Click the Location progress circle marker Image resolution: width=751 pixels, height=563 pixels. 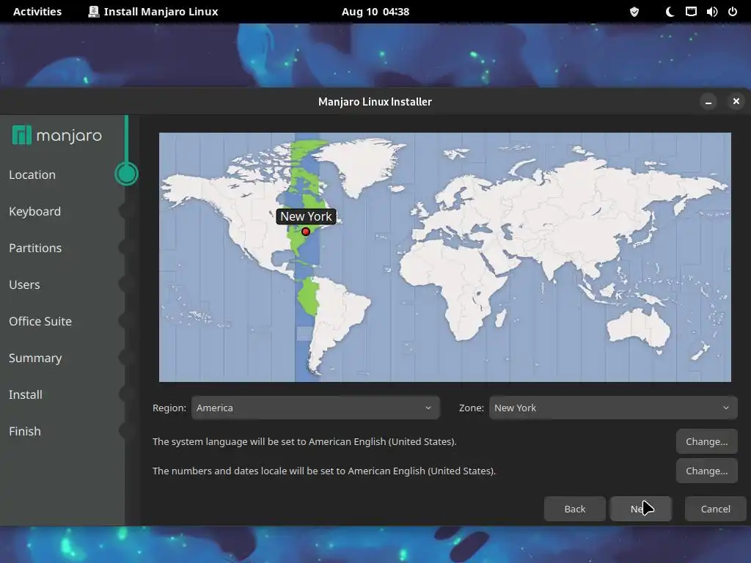click(126, 174)
